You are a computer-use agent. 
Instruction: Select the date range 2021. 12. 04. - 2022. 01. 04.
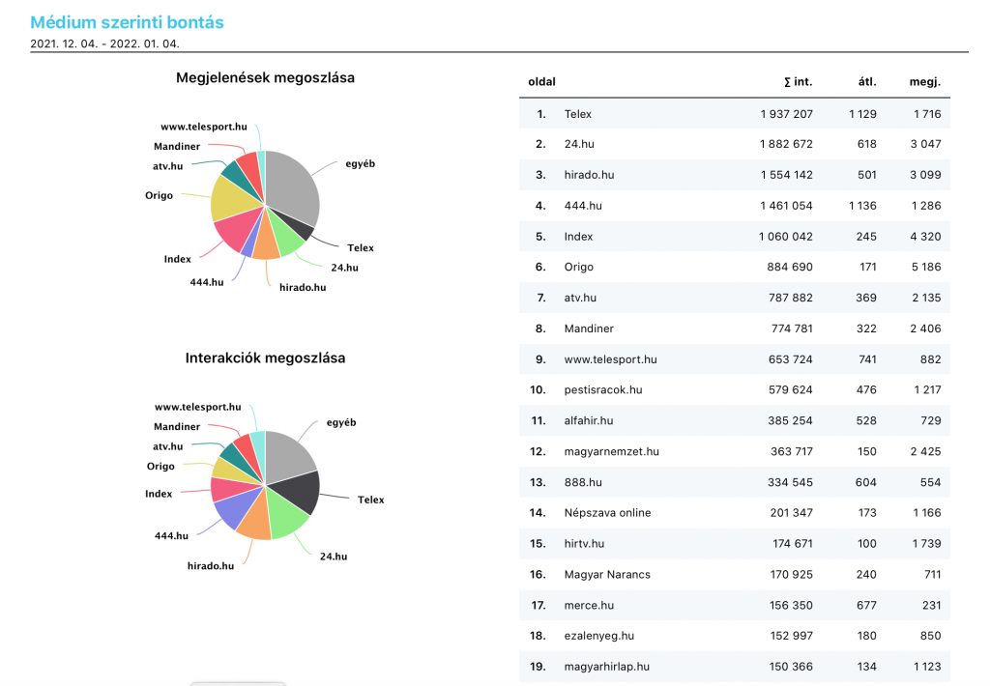[x=104, y=43]
